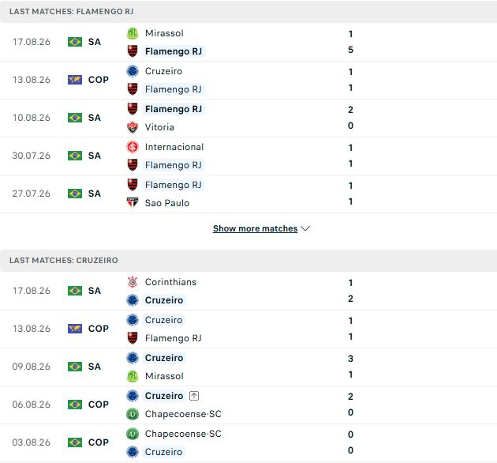497x463 pixels.
Task: Click Cruzeiro score 3 in Mirassol match
Action: (x=350, y=359)
